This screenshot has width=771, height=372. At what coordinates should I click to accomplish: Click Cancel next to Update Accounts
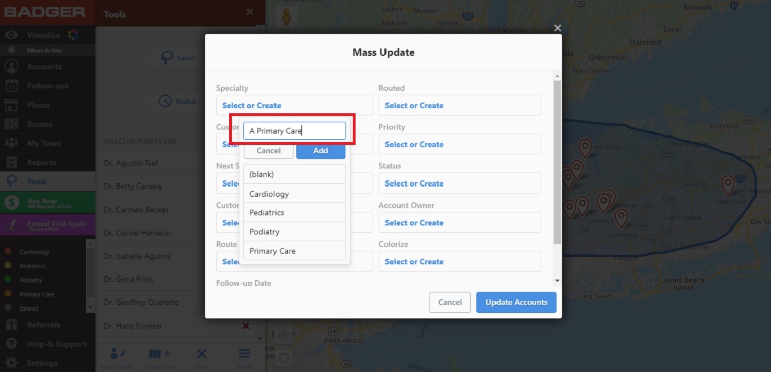coord(450,302)
